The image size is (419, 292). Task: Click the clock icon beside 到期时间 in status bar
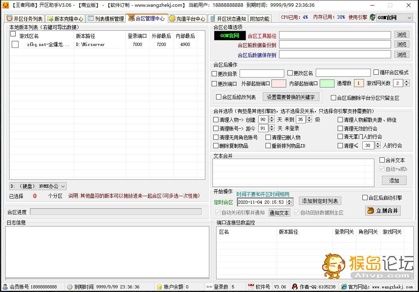coord(70,287)
